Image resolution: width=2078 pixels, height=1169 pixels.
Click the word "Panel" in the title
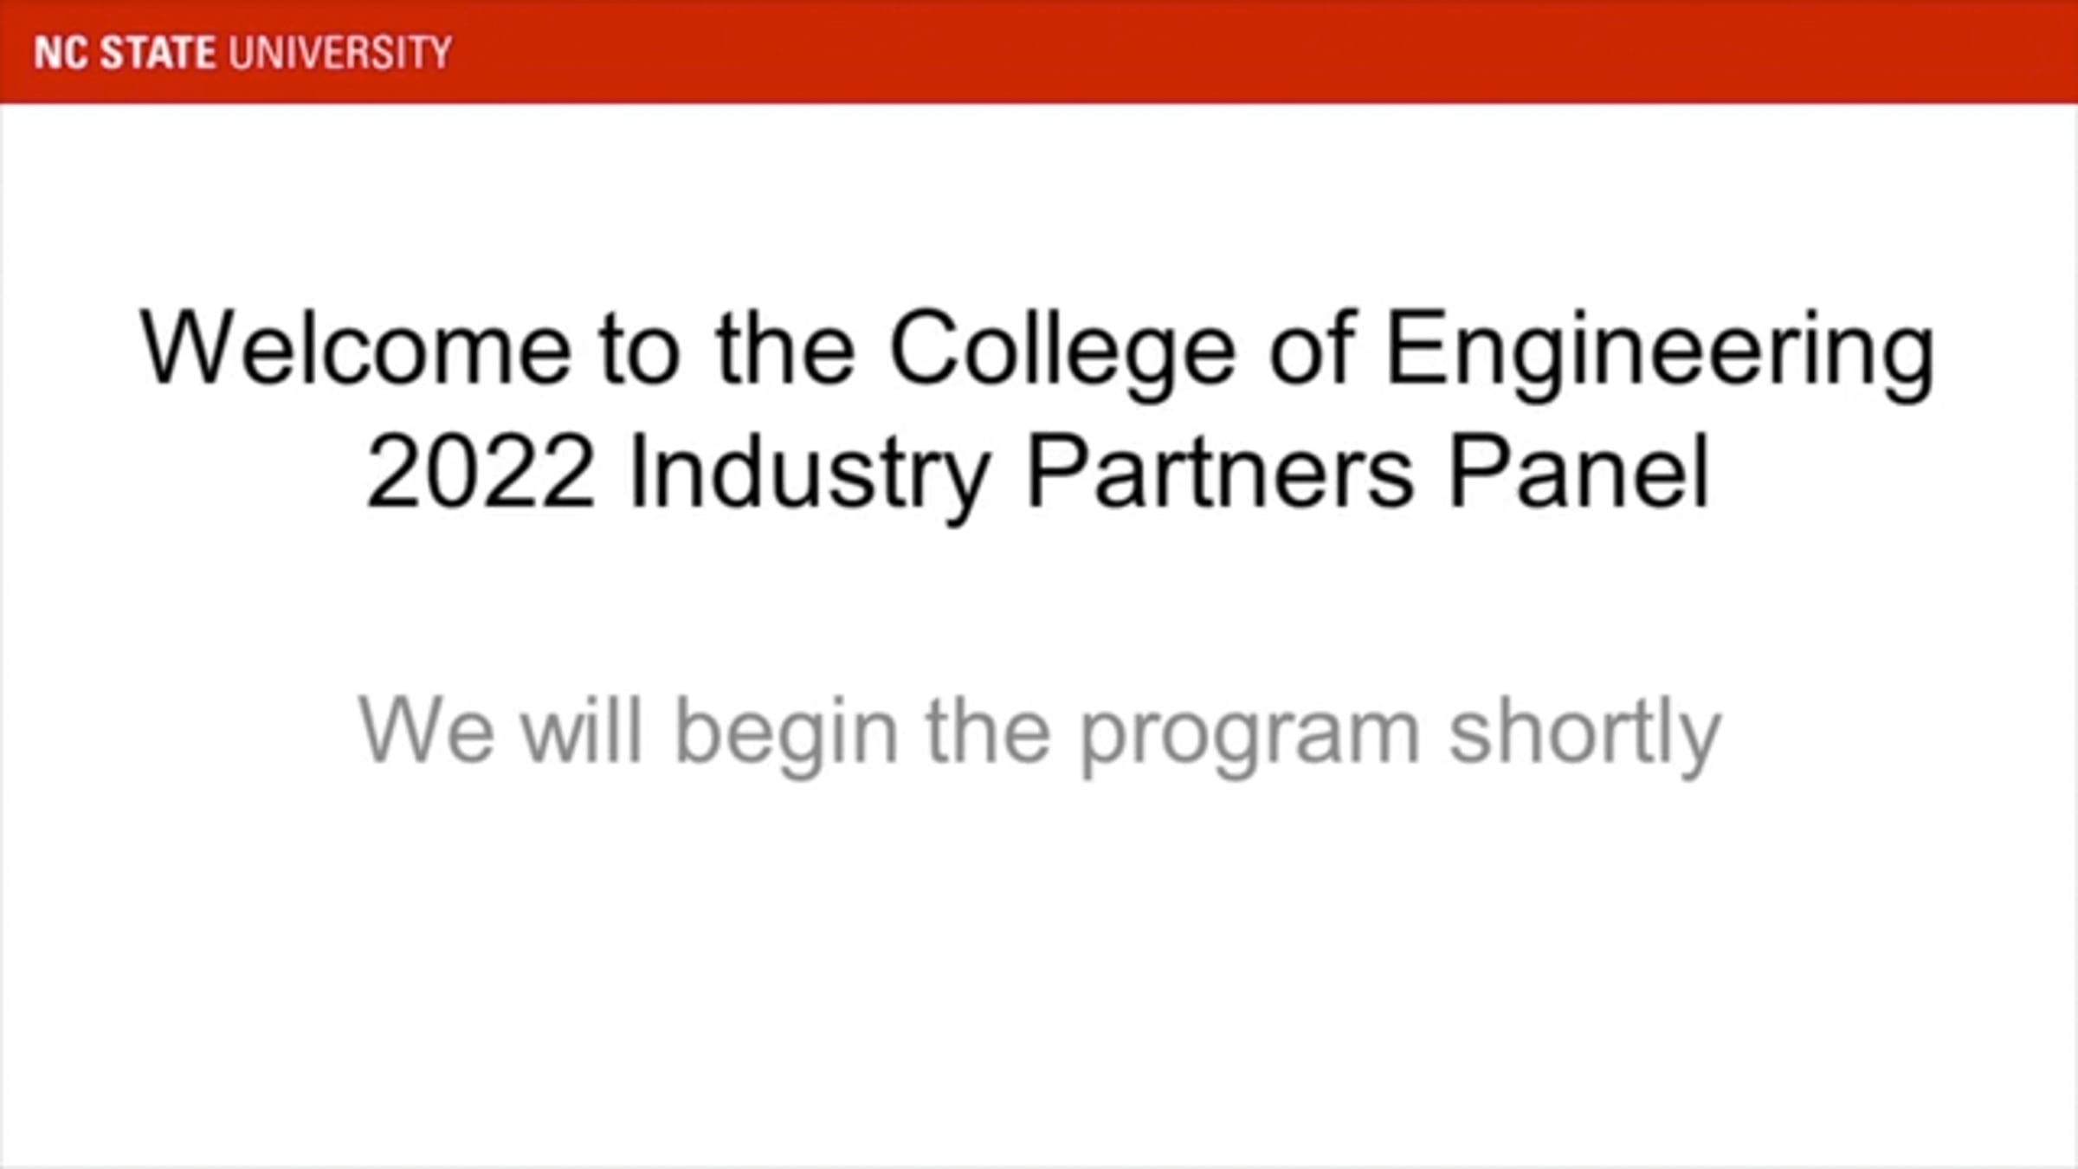click(1579, 474)
